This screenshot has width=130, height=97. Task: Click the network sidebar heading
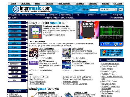pos(17,91)
